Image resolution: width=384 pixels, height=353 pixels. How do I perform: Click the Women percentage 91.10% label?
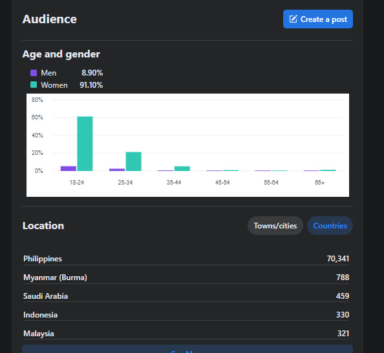pyautogui.click(x=91, y=85)
